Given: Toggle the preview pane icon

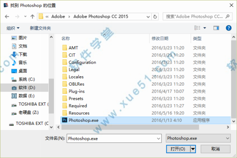Looking at the screenshot, I should coord(216,28).
